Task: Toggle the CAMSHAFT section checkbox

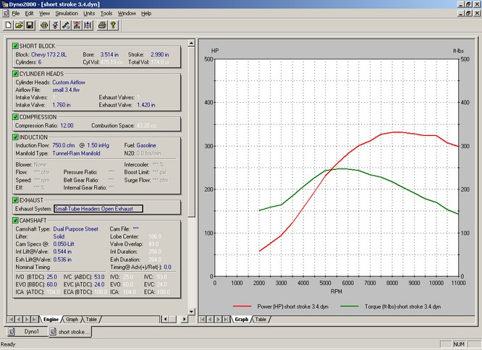Action: pyautogui.click(x=15, y=220)
